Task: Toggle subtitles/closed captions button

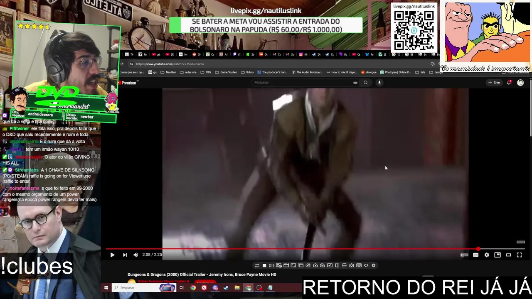Action: [x=475, y=255]
